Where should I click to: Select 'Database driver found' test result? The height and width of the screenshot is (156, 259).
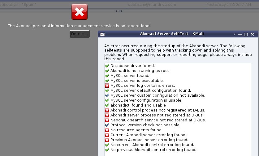click(x=178, y=65)
